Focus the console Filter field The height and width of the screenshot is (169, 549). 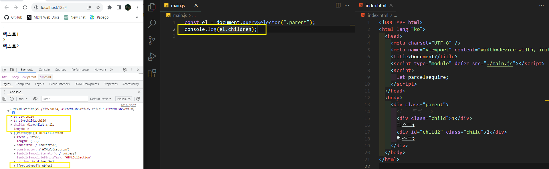pyautogui.click(x=65, y=99)
